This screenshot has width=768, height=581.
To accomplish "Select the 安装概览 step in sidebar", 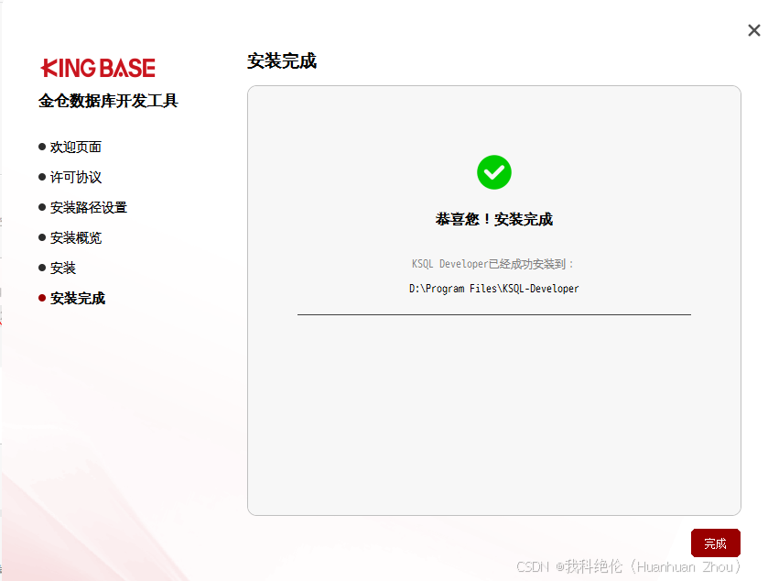I will click(70, 237).
